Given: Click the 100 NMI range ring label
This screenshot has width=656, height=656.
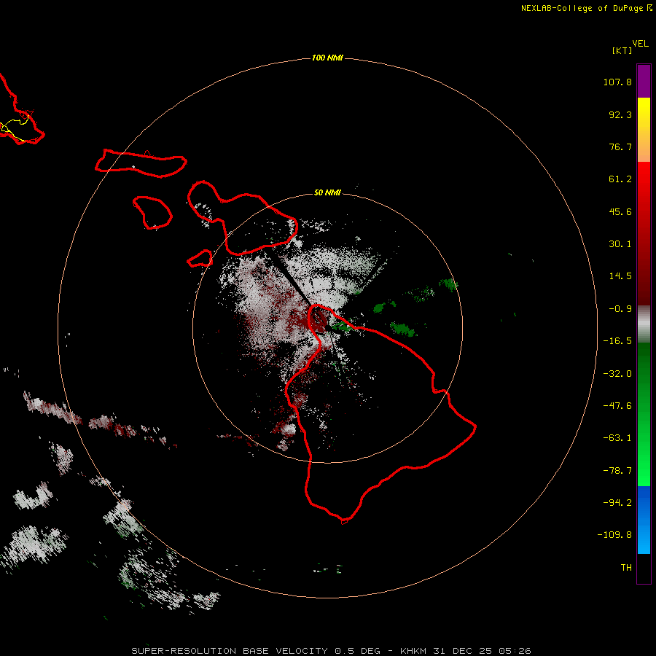Looking at the screenshot, I should coord(327,58).
